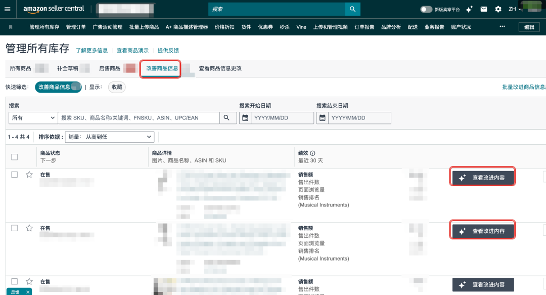
Task: Open the end date calendar icon
Action: point(323,118)
